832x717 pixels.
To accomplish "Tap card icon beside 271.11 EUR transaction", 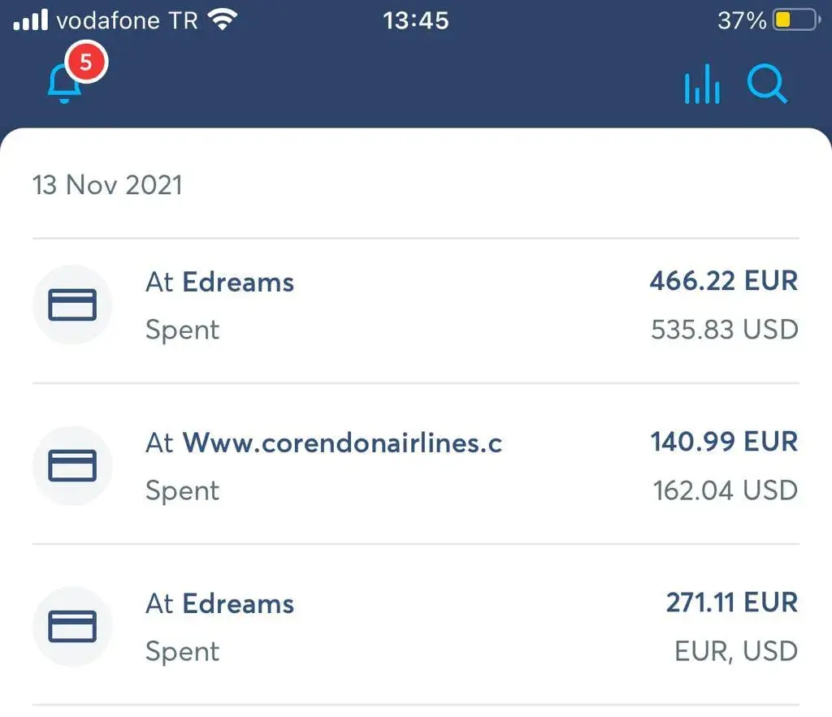I will click(x=72, y=627).
